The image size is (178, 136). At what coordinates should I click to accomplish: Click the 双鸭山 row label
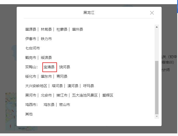coord(32,67)
